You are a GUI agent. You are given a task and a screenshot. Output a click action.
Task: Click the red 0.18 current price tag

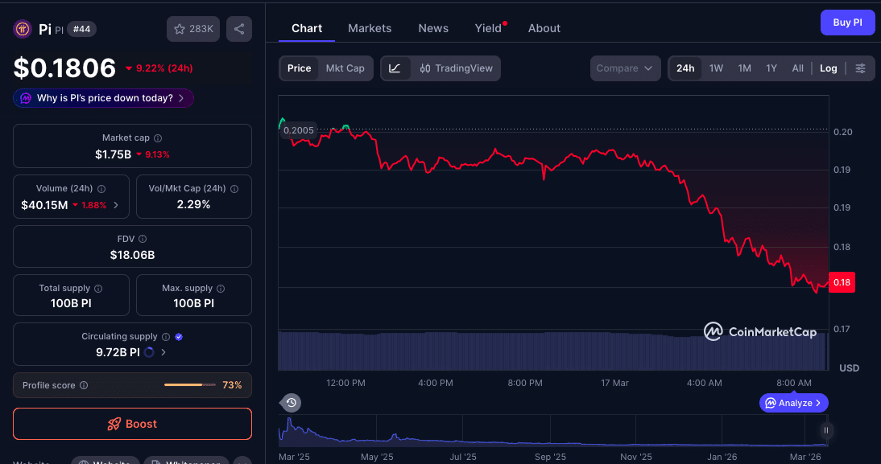point(842,282)
